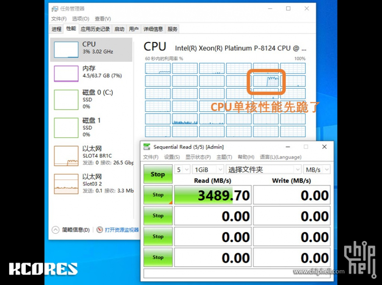Minimize the Task Manager window
The image size is (382, 285).
[270, 9]
